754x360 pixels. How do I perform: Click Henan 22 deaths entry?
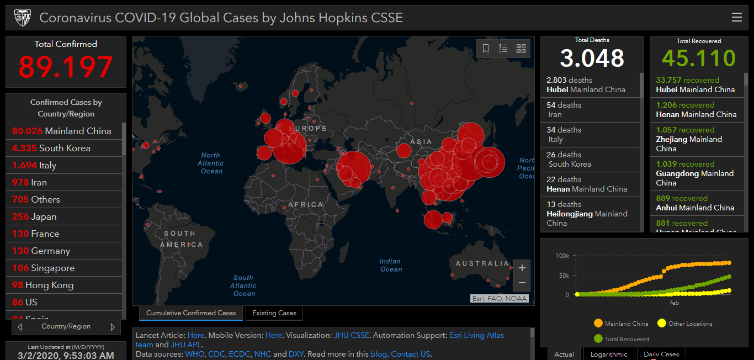click(x=590, y=184)
